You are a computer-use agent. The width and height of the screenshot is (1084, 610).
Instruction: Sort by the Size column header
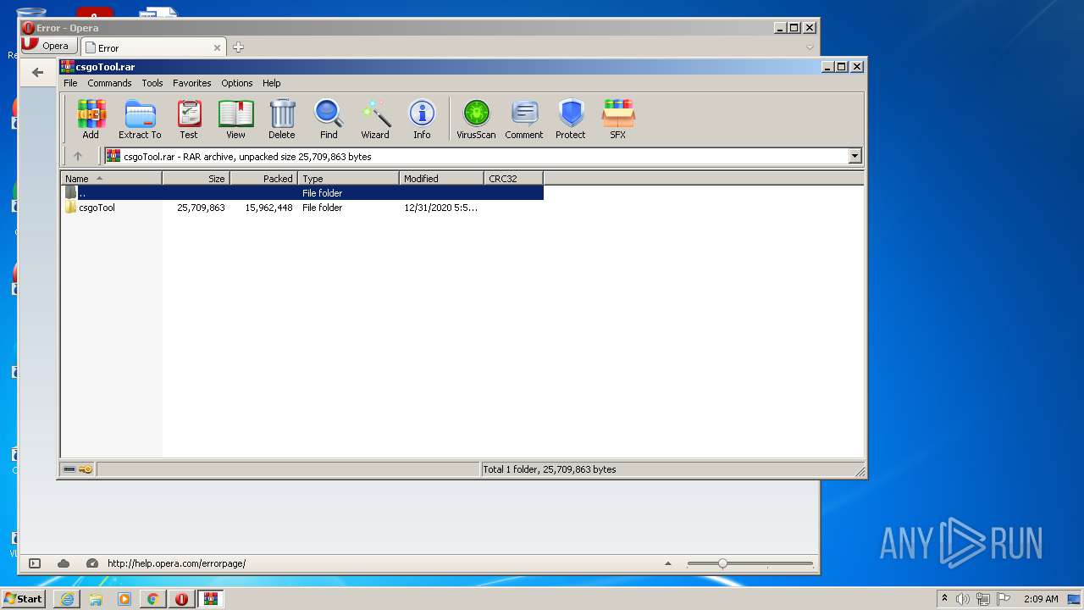pos(196,178)
